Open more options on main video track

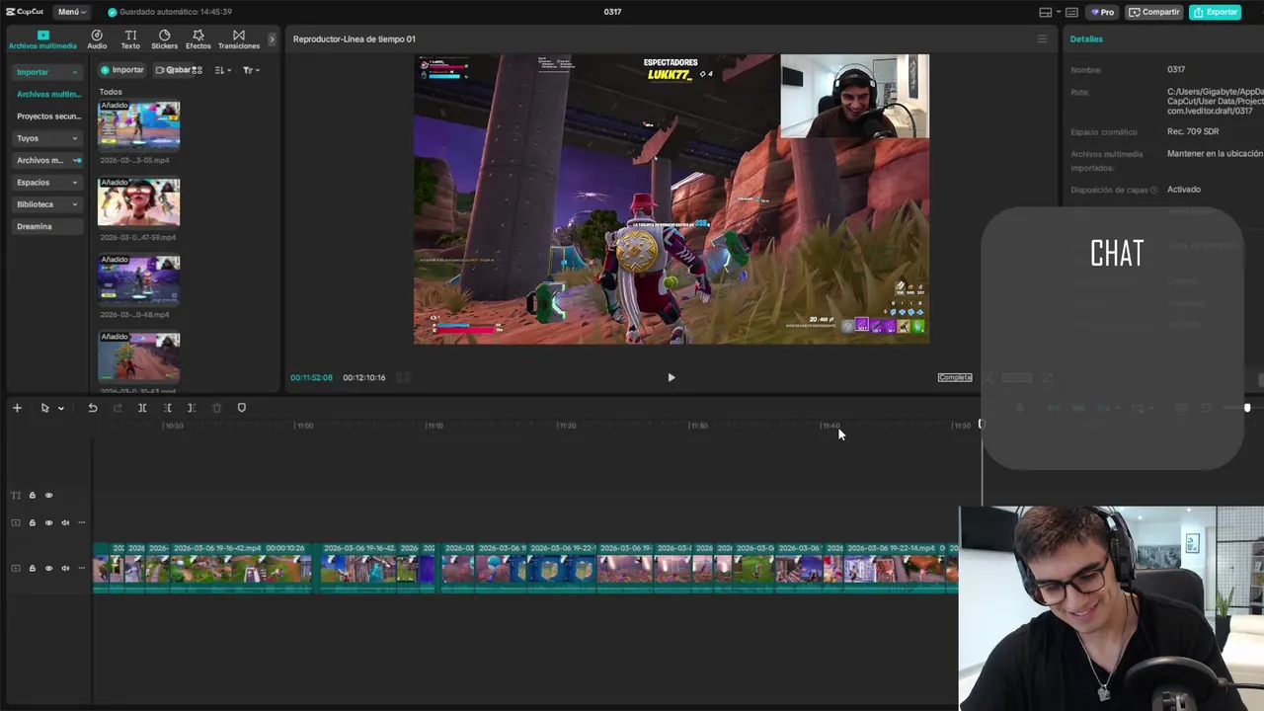click(82, 568)
